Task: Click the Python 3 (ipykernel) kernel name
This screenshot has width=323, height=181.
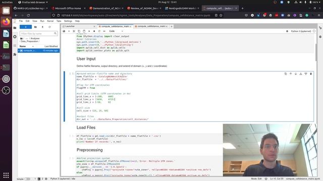Action: point(301,31)
